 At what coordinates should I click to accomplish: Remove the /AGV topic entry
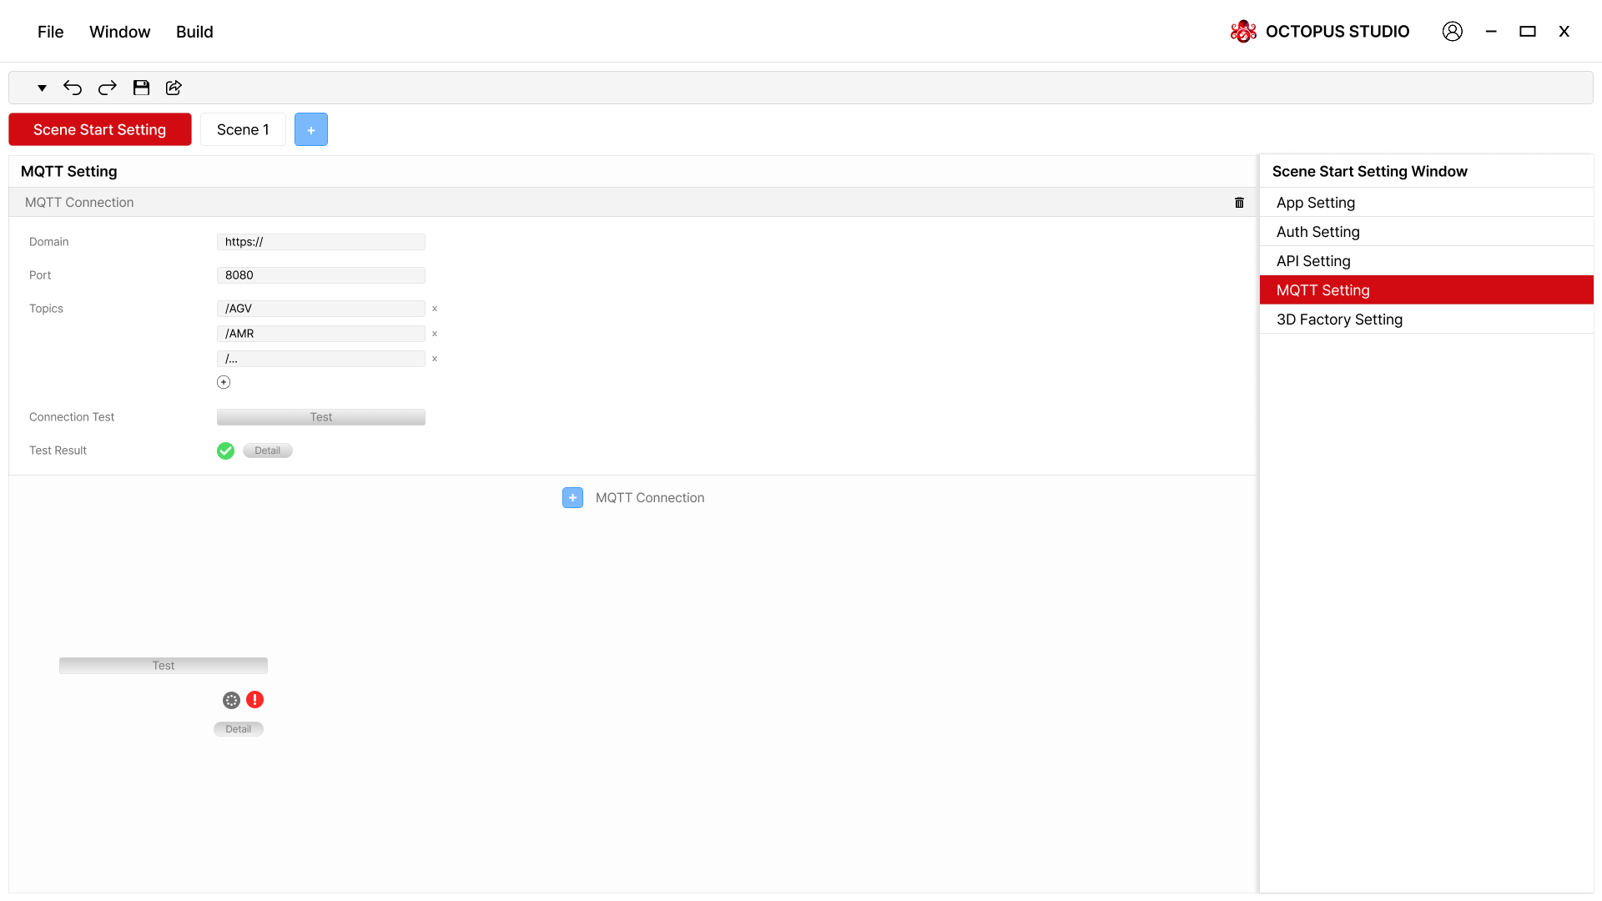point(435,309)
